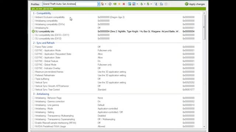The height and width of the screenshot is (132, 236).
Task: Delete the current profile with red X
Action: pyautogui.click(x=124, y=4)
